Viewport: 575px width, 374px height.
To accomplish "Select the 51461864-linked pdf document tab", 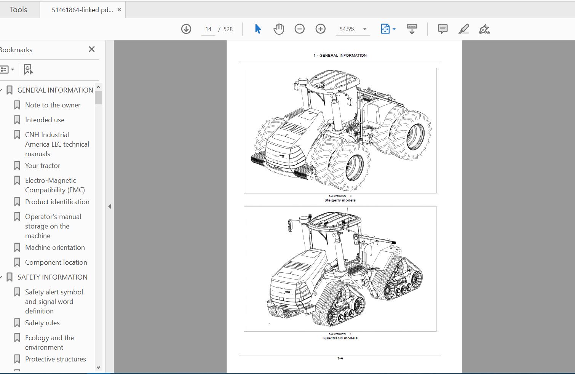I will (x=82, y=10).
